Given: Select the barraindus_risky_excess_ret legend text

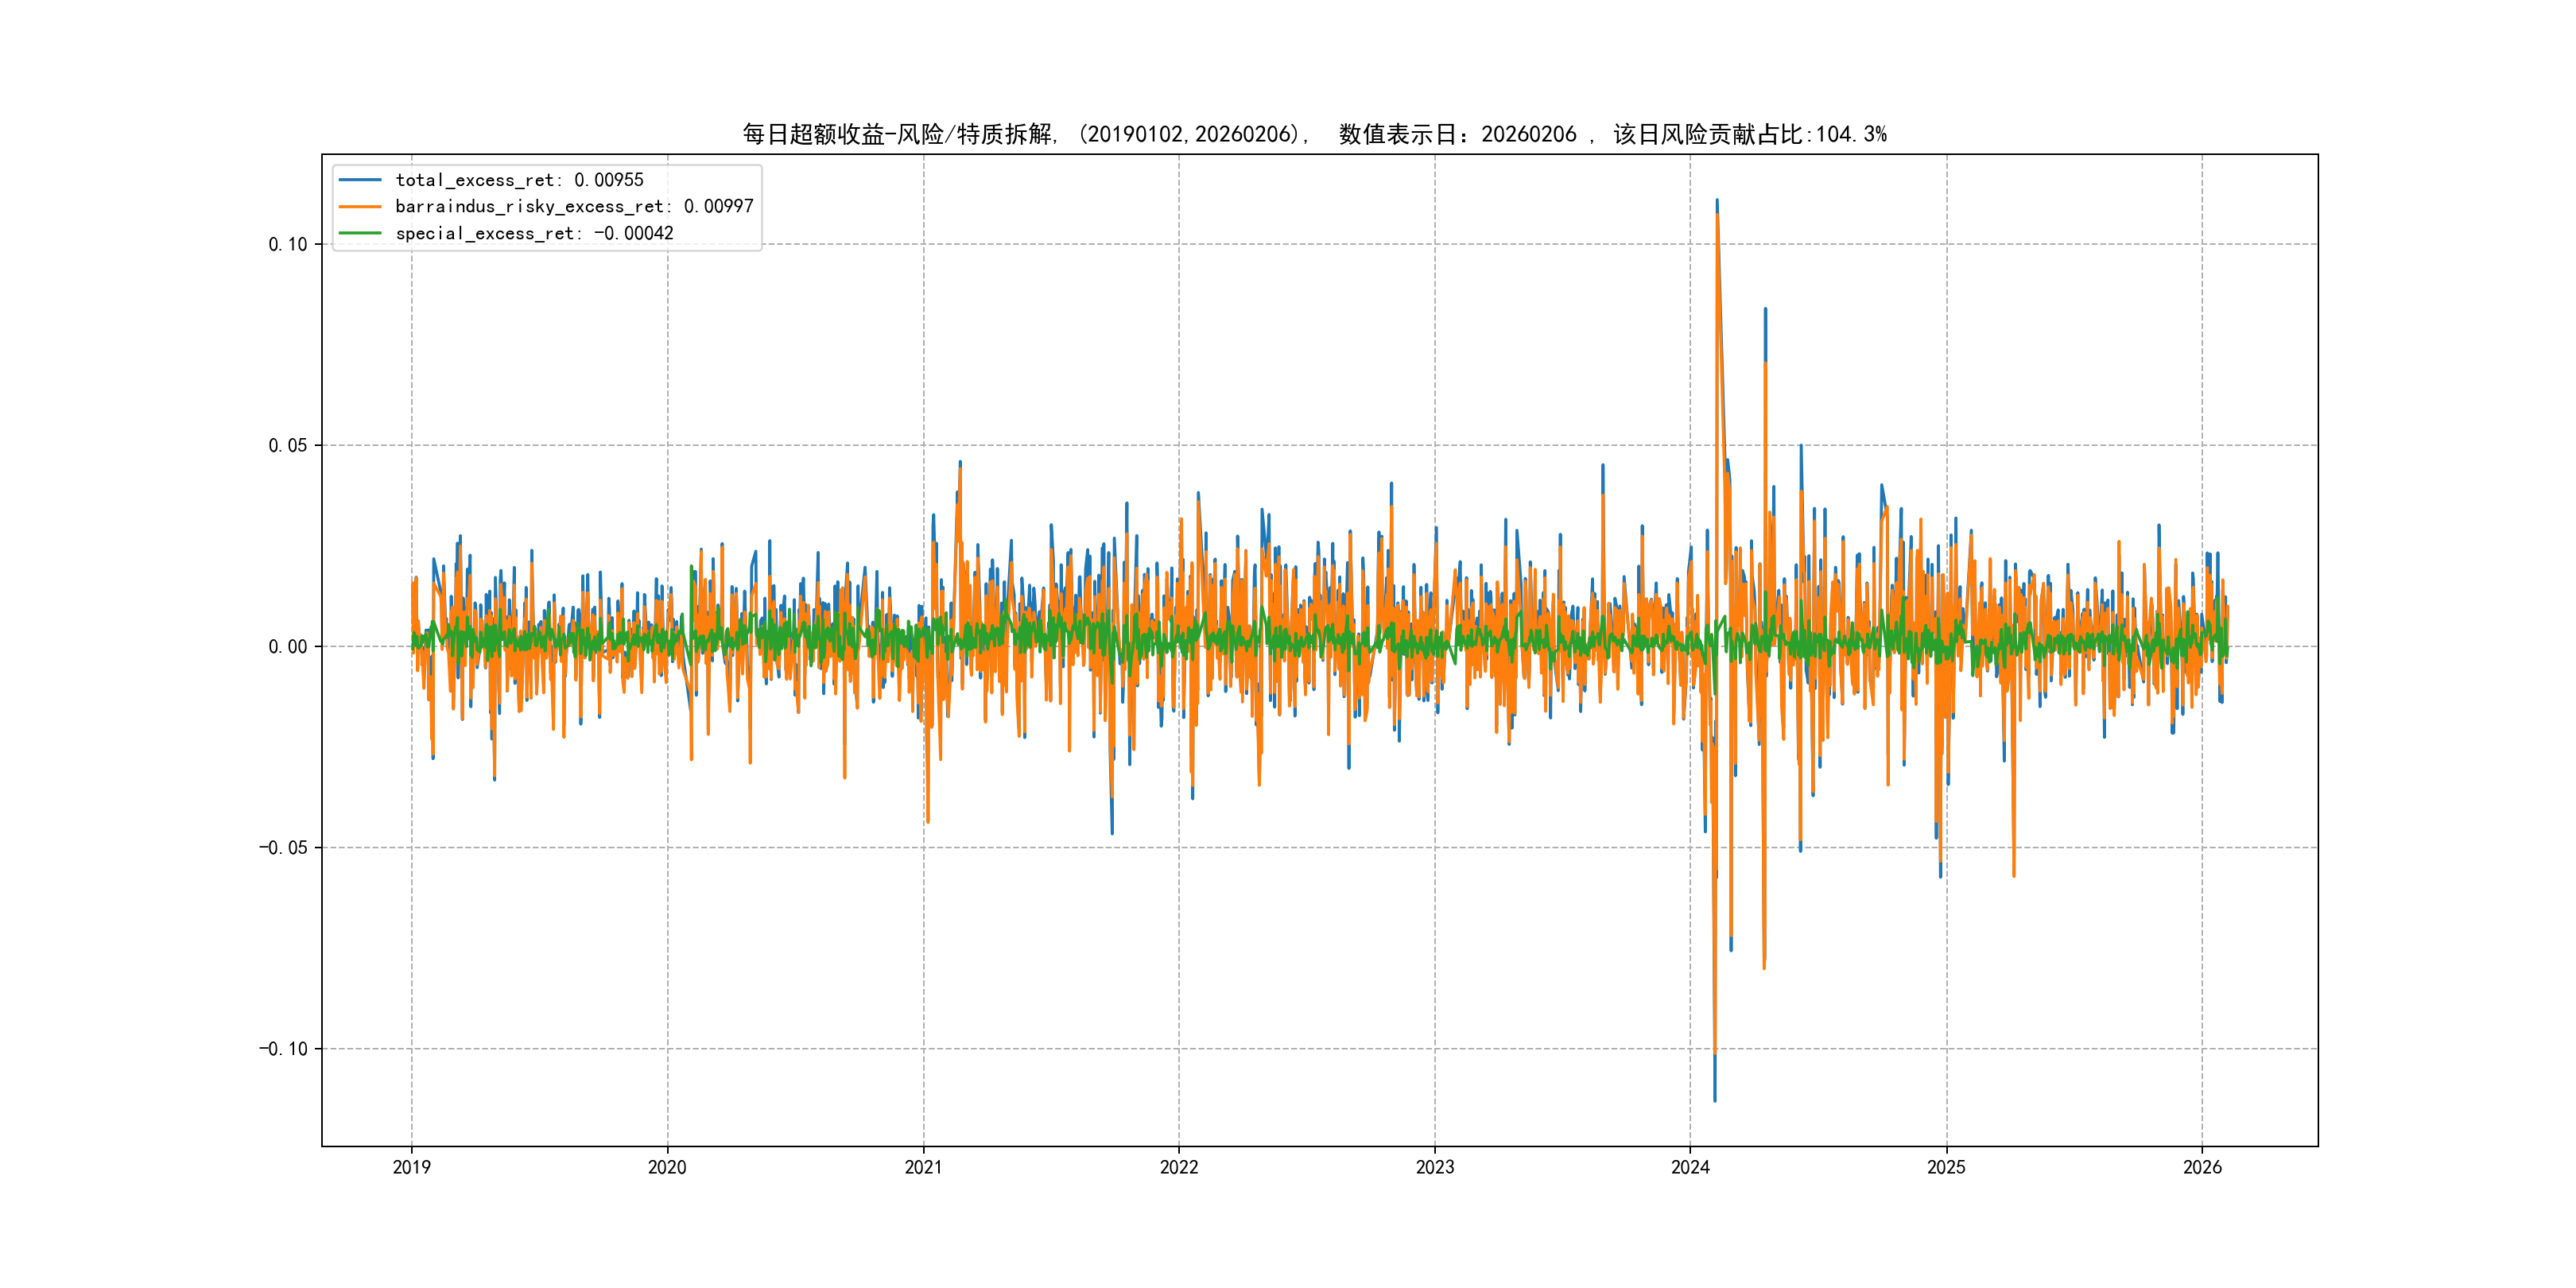Looking at the screenshot, I should click(574, 207).
